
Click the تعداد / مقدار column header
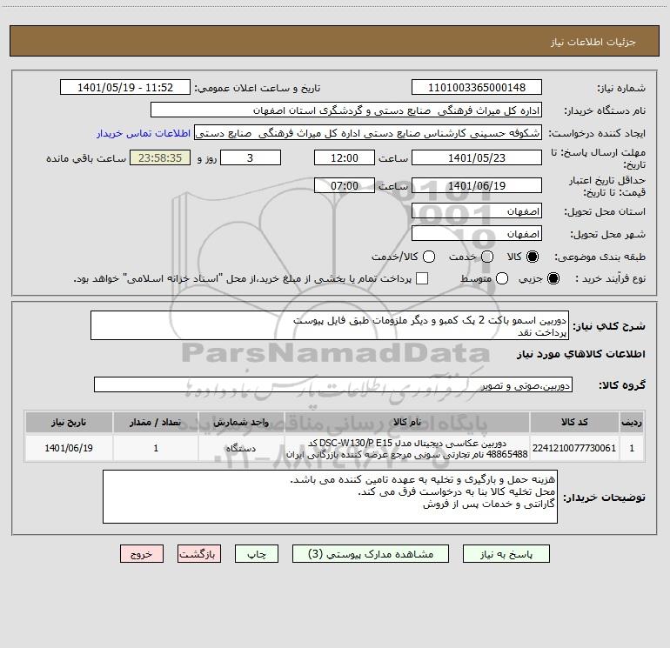156,423
